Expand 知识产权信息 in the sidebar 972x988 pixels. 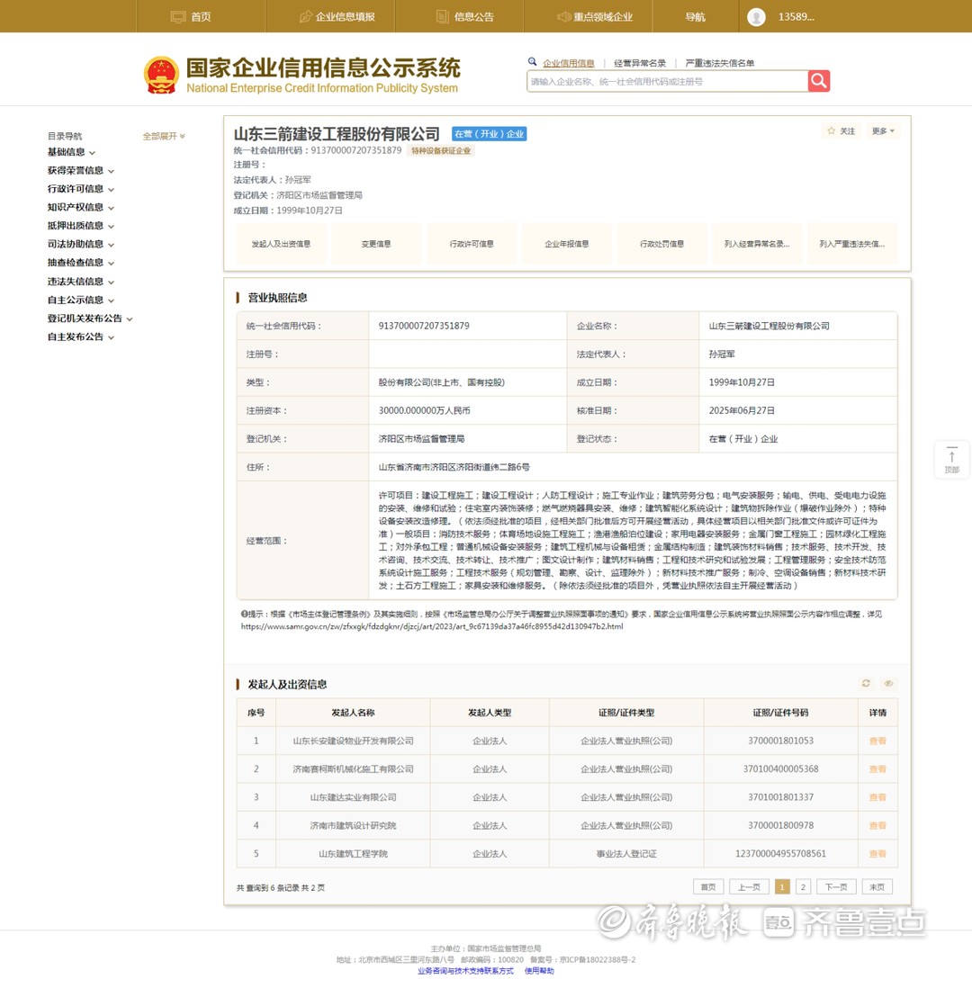[81, 207]
